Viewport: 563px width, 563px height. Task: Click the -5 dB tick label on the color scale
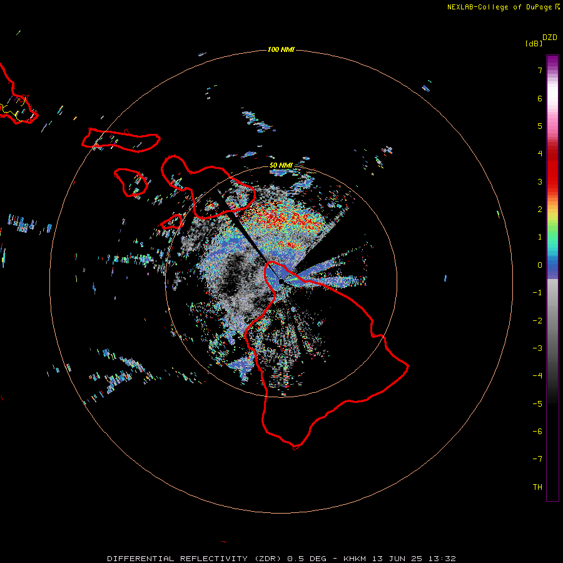tap(537, 404)
